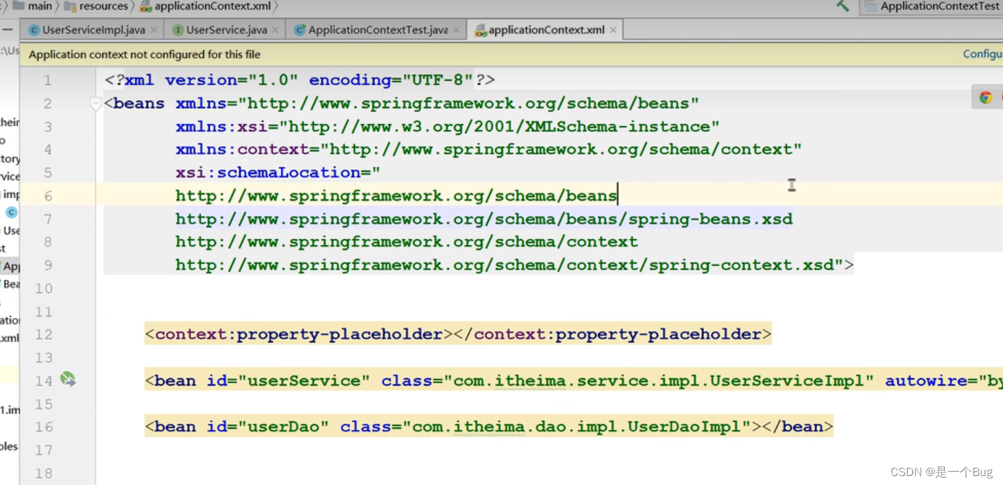Click the schema/context URL on line 8

click(407, 242)
